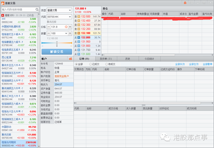Click the orders table horizontal scrollbar

pyautogui.click(x=138, y=103)
